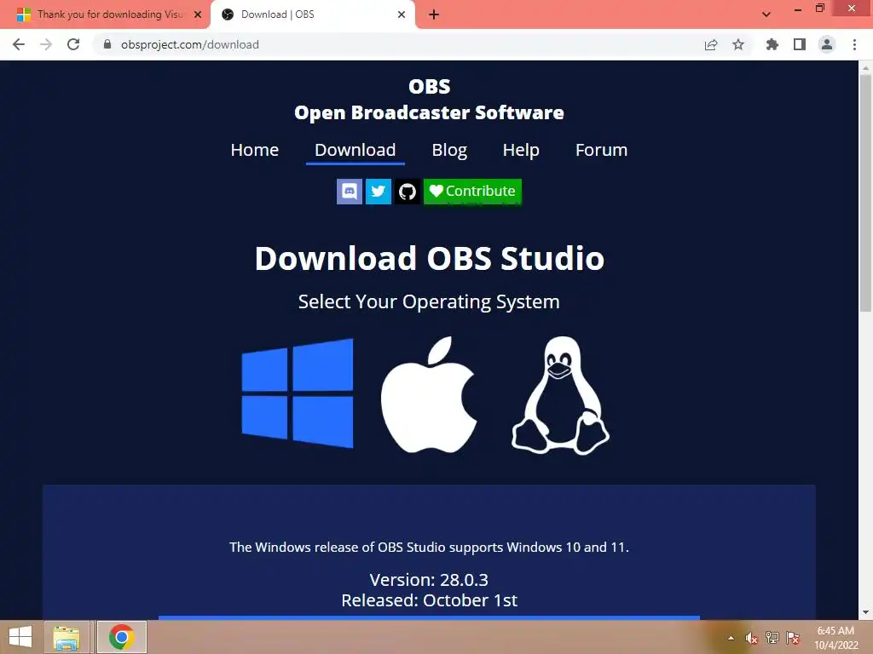The height and width of the screenshot is (654, 873).
Task: Click the Download OBS Studio heading
Action: point(430,259)
